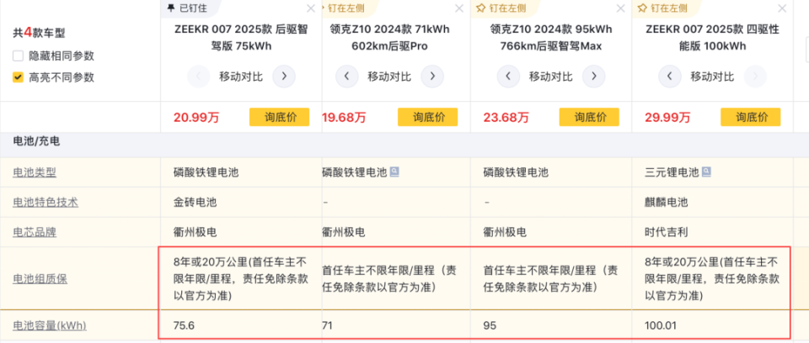Open the 电芯品牌 parameter link

coord(35,232)
